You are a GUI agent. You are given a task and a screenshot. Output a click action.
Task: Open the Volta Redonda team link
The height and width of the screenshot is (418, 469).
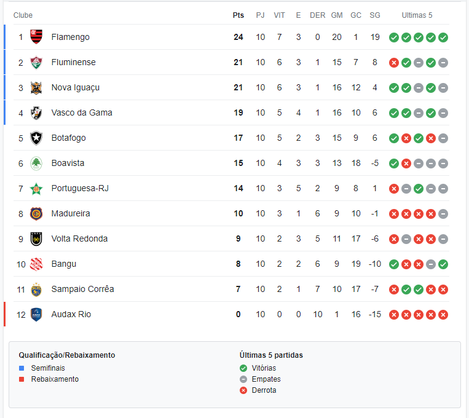(79, 239)
